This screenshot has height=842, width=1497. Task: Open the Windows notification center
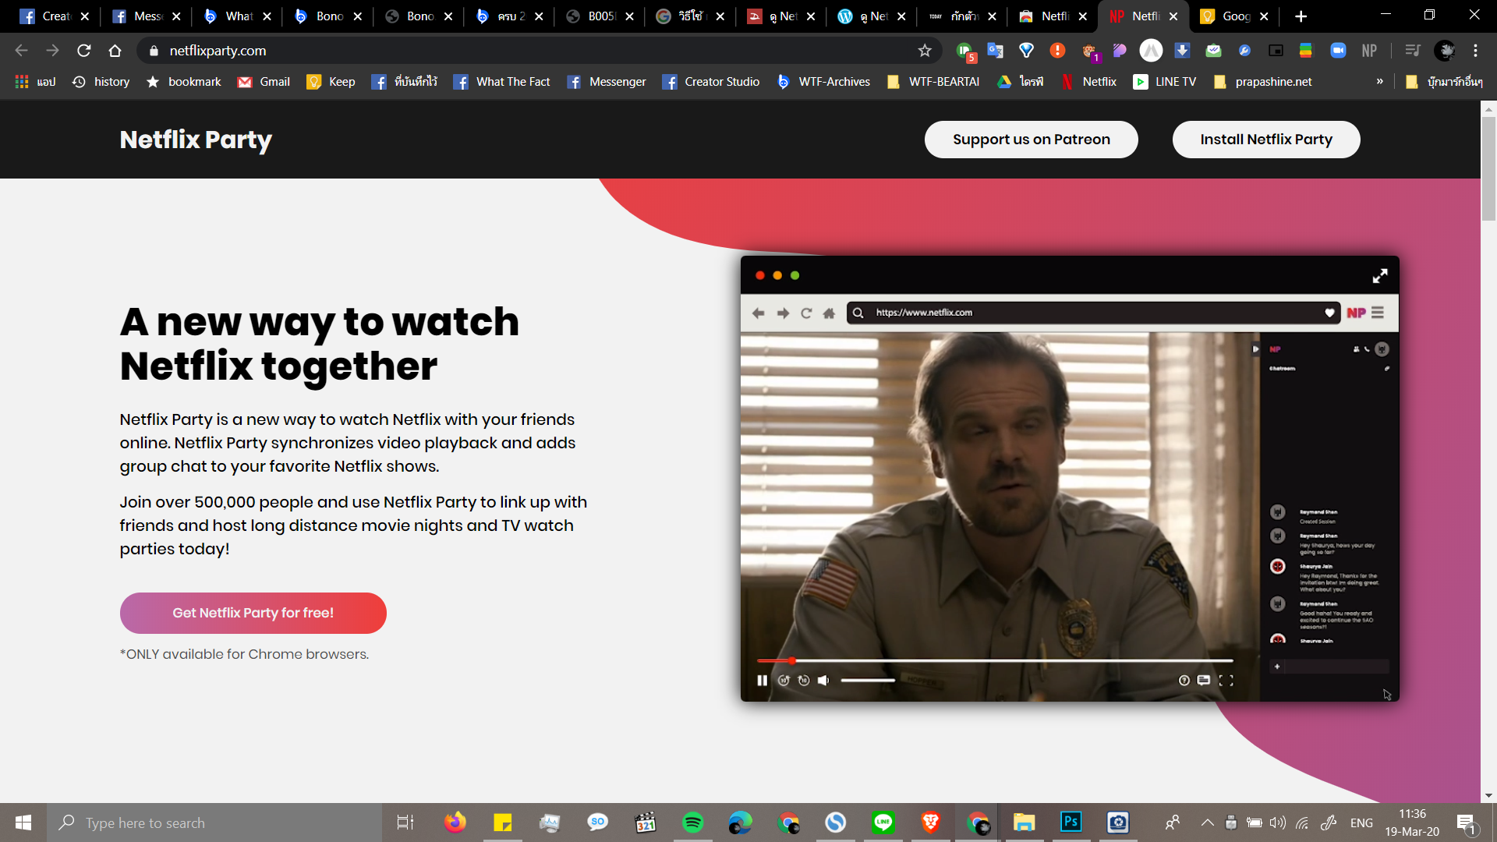[1467, 823]
